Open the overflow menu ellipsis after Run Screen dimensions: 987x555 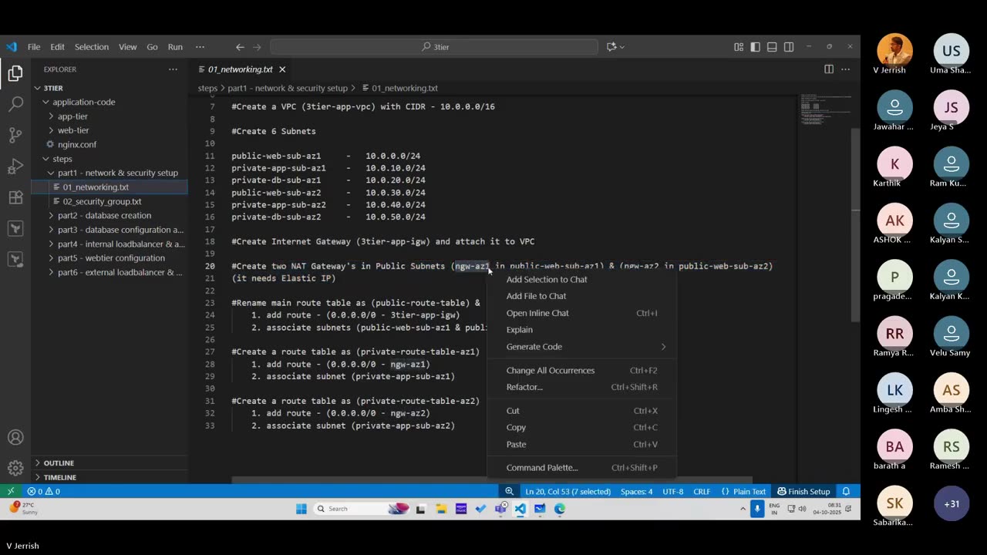coord(200,47)
